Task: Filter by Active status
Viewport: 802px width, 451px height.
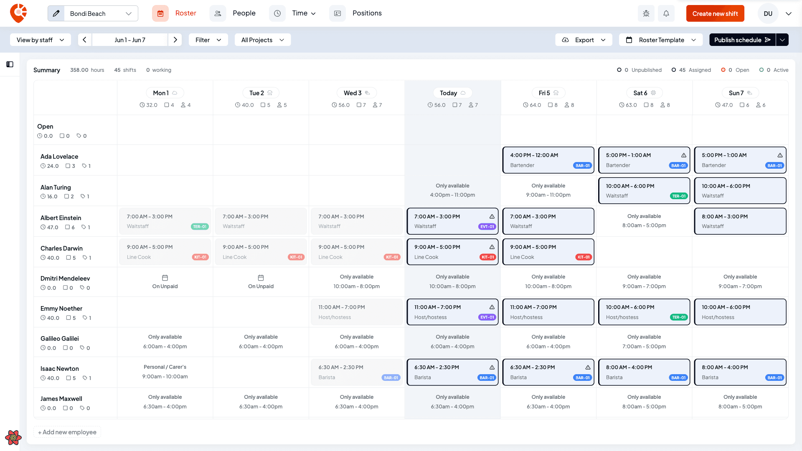Action: click(x=774, y=70)
